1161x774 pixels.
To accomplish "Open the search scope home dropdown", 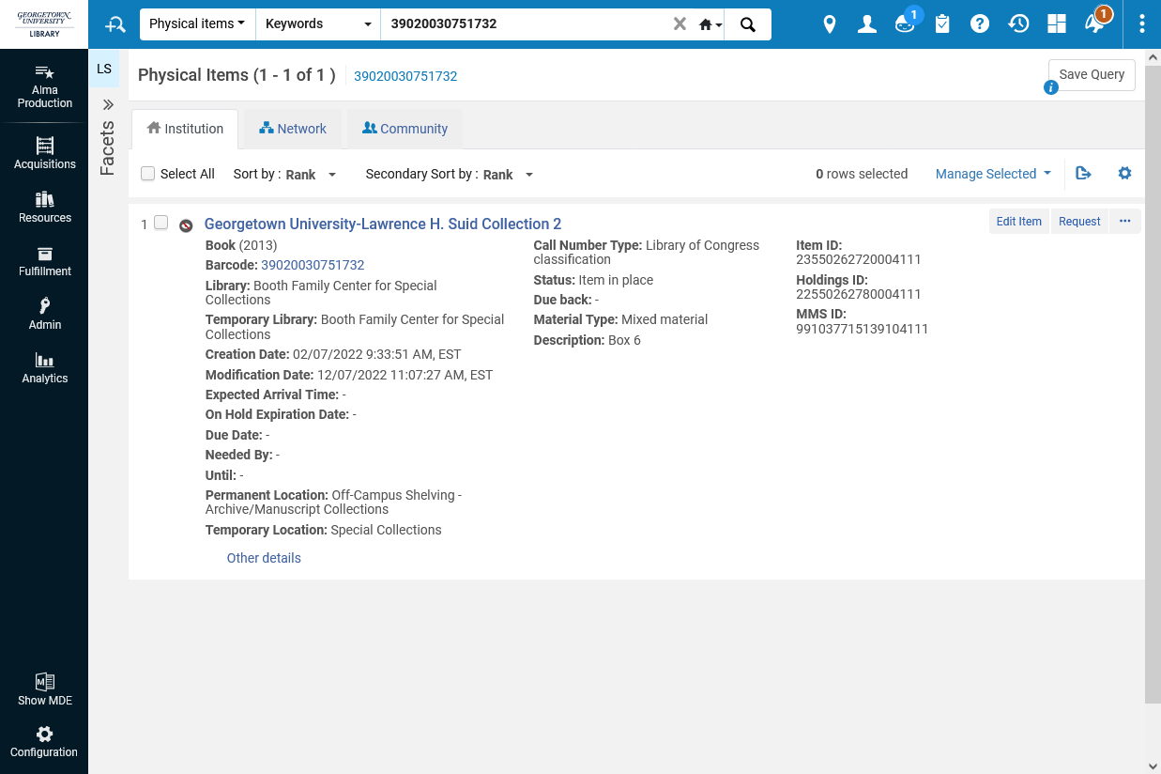I will [x=710, y=24].
